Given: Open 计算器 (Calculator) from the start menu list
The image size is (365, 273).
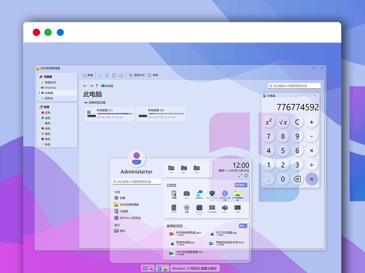Looking at the screenshot, I should pos(121,211).
